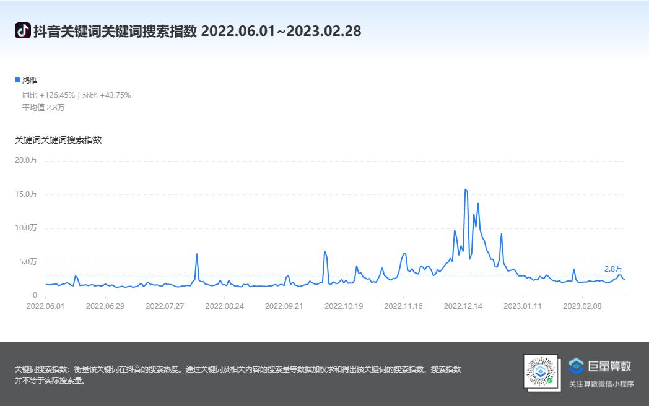Click the peak data point near 2022.12.14
Screen dimensions: 649x406
tap(467, 190)
